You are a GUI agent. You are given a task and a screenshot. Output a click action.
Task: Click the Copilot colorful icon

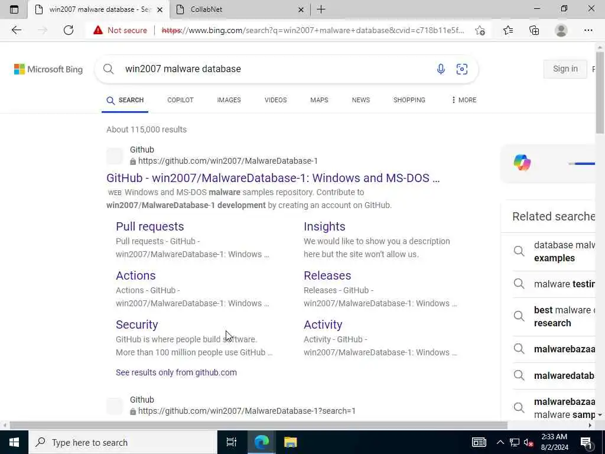click(x=522, y=163)
